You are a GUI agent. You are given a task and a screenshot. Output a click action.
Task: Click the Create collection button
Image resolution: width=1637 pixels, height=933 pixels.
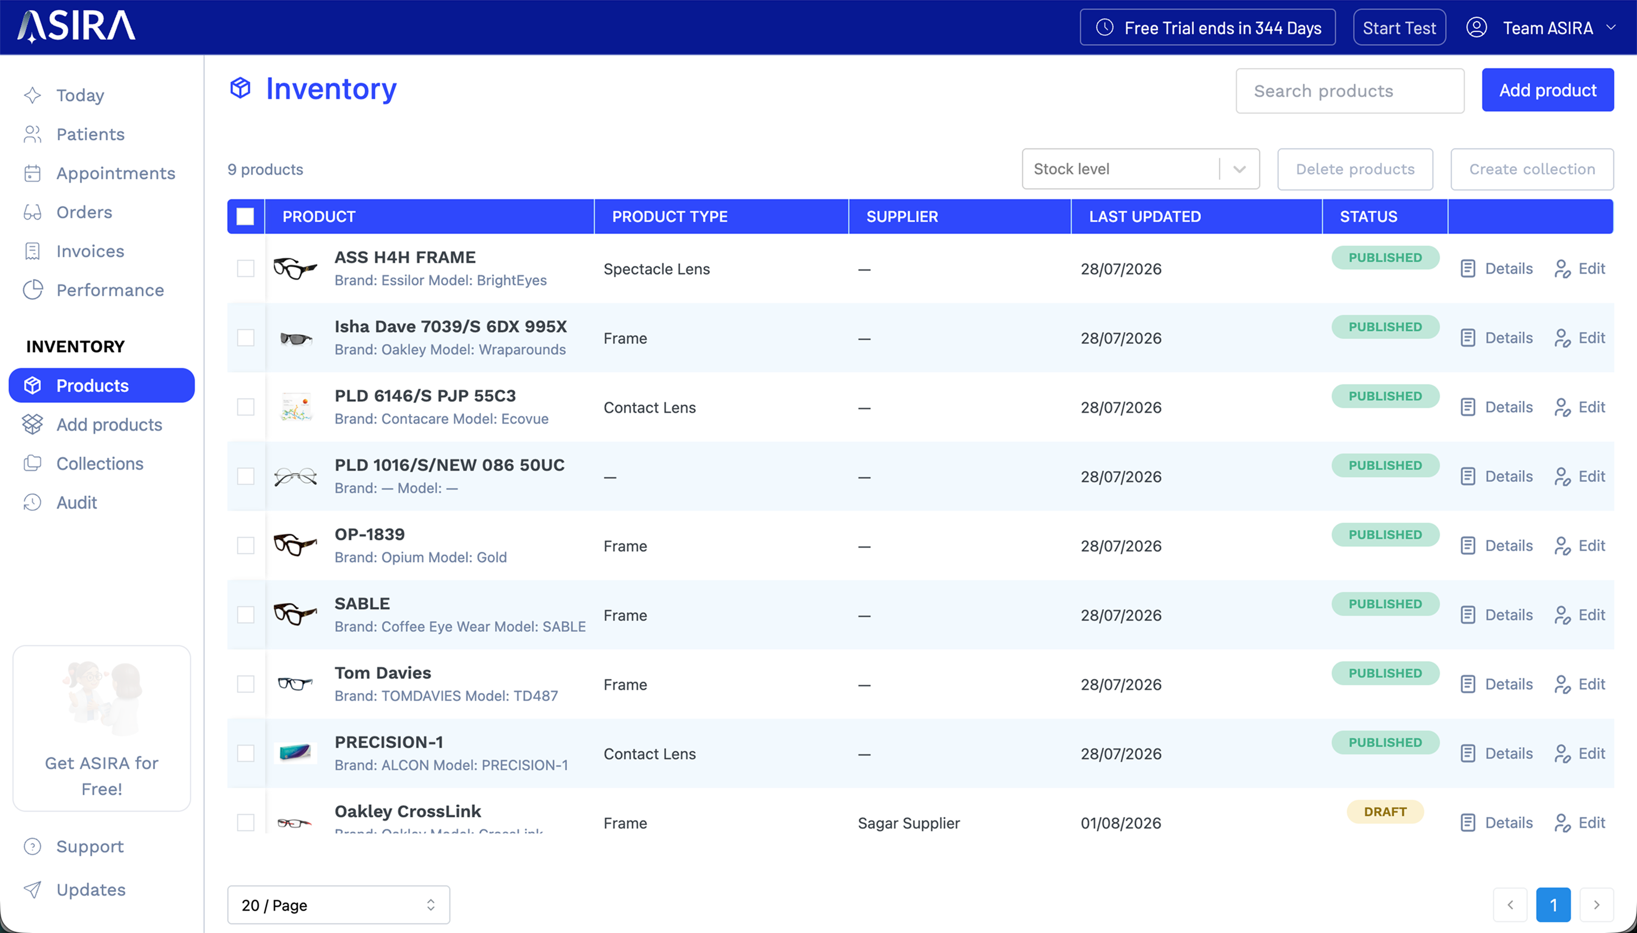tap(1532, 169)
